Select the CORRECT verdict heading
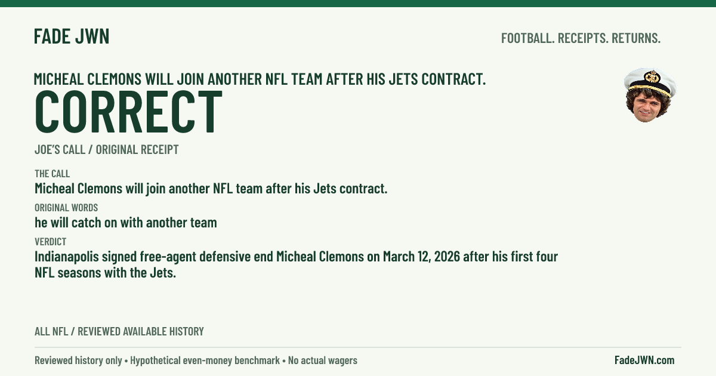Screen dimensions: 716x376 (x=128, y=112)
